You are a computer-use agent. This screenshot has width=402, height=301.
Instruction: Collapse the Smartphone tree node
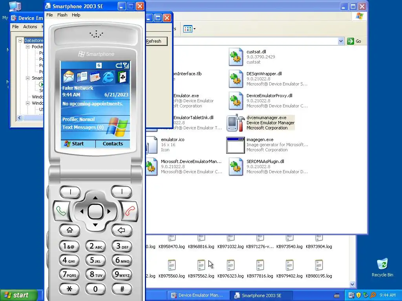[28, 78]
